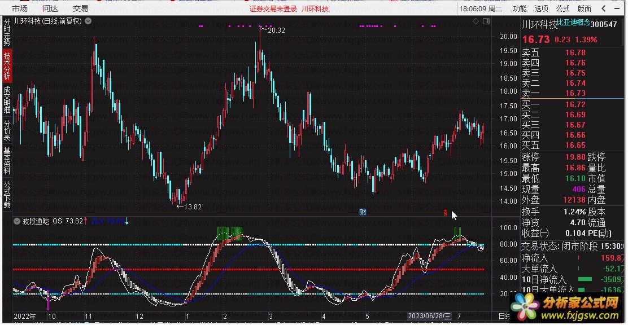628x325 pixels.
Task: Click the 13.82 low price label
Action: click(193, 207)
